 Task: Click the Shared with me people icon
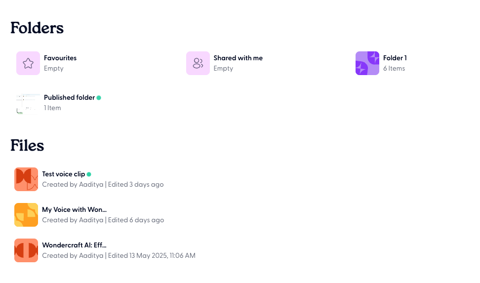pos(198,63)
